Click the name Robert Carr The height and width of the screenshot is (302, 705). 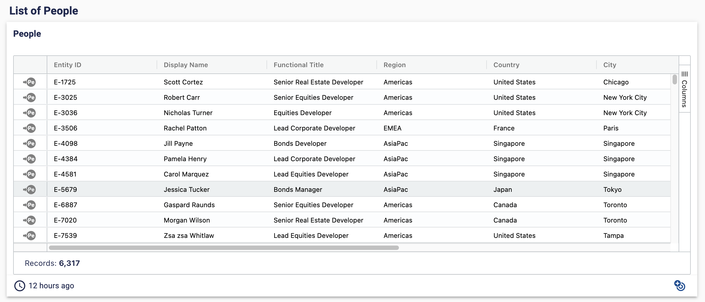click(x=182, y=97)
